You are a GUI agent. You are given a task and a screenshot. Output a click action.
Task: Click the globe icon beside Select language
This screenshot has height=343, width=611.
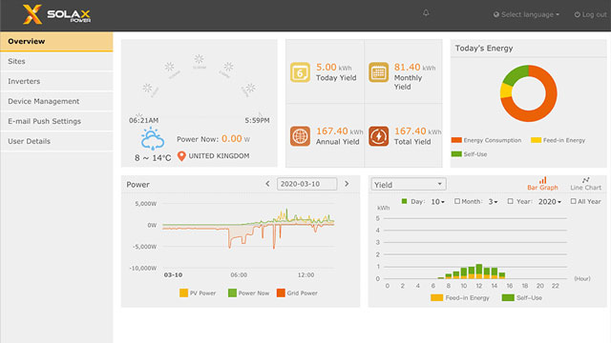(x=496, y=15)
